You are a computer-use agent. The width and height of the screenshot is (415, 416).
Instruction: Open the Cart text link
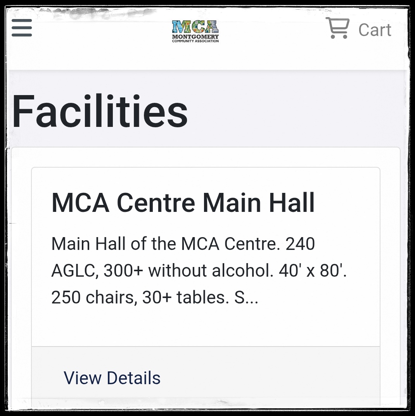375,30
